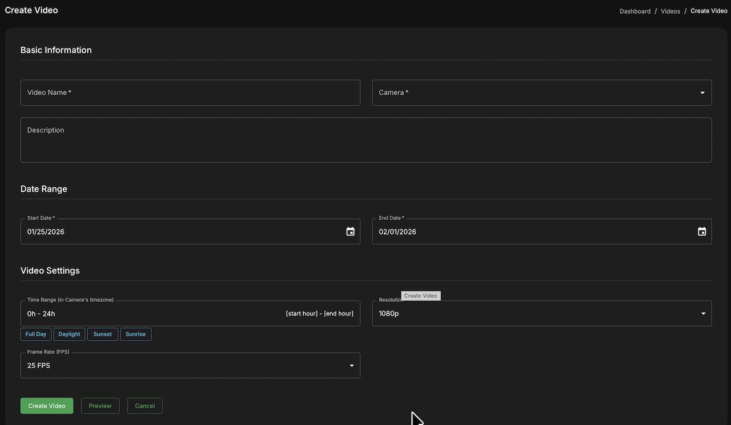731x425 pixels.
Task: Open the Videos breadcrumb link
Action: point(670,11)
